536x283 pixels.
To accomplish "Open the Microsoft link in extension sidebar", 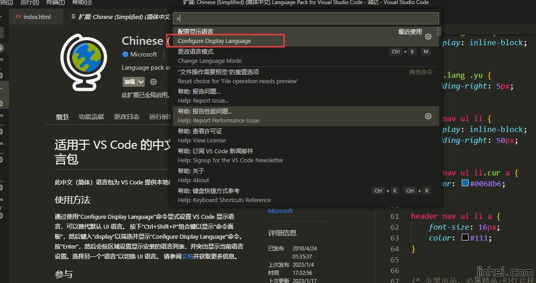I will point(280,211).
